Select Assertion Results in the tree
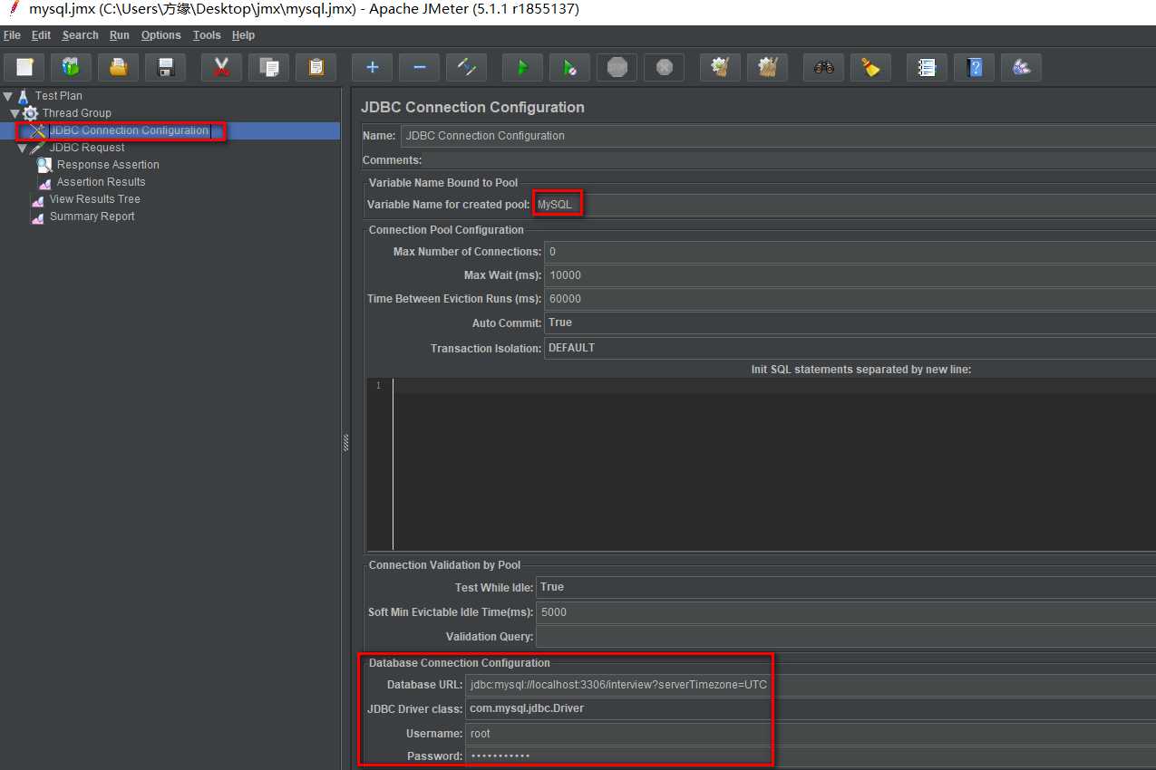Viewport: 1156px width, 770px height. [x=101, y=182]
